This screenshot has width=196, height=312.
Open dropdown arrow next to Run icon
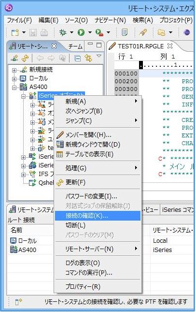[x=90, y=32]
